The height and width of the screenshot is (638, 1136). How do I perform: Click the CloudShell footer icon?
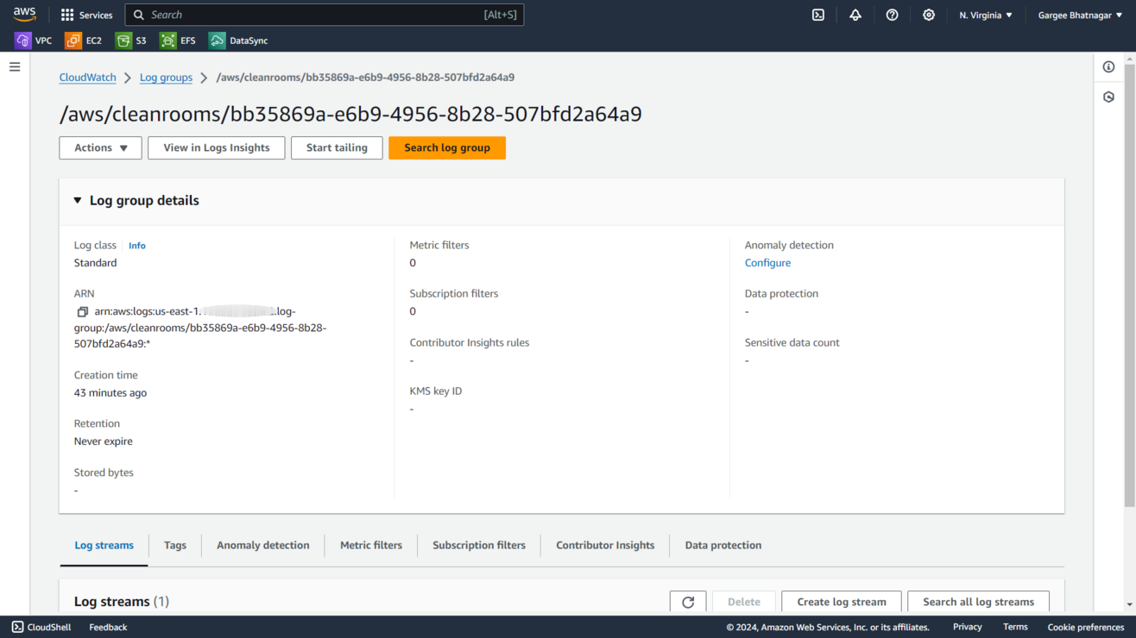(17, 627)
